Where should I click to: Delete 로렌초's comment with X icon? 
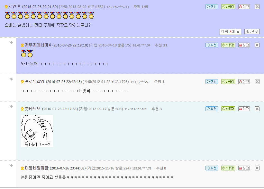[257, 7]
